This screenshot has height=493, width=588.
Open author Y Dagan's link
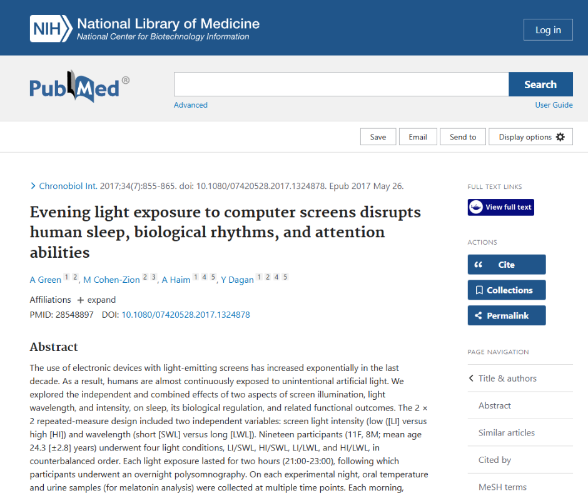(237, 280)
